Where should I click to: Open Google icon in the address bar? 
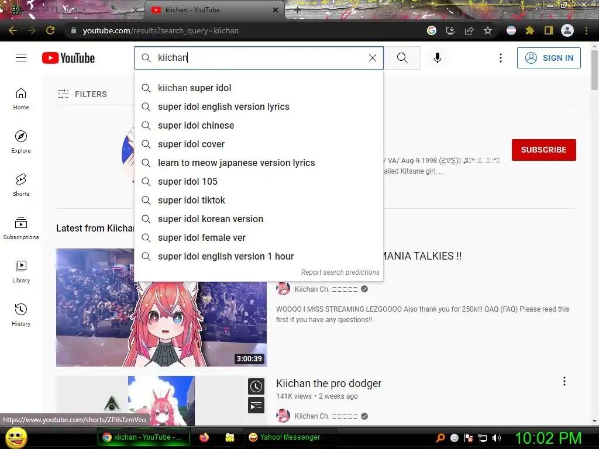(432, 30)
